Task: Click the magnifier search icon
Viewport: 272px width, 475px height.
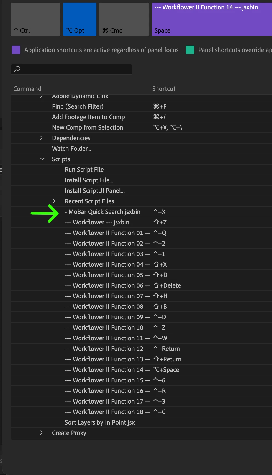Action: click(17, 69)
